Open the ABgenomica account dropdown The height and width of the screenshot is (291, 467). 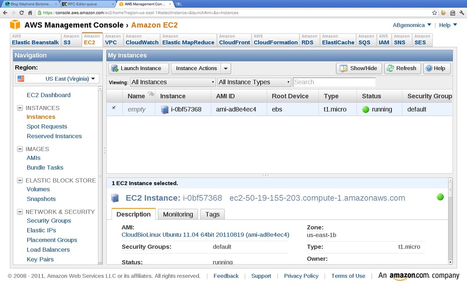(x=411, y=25)
